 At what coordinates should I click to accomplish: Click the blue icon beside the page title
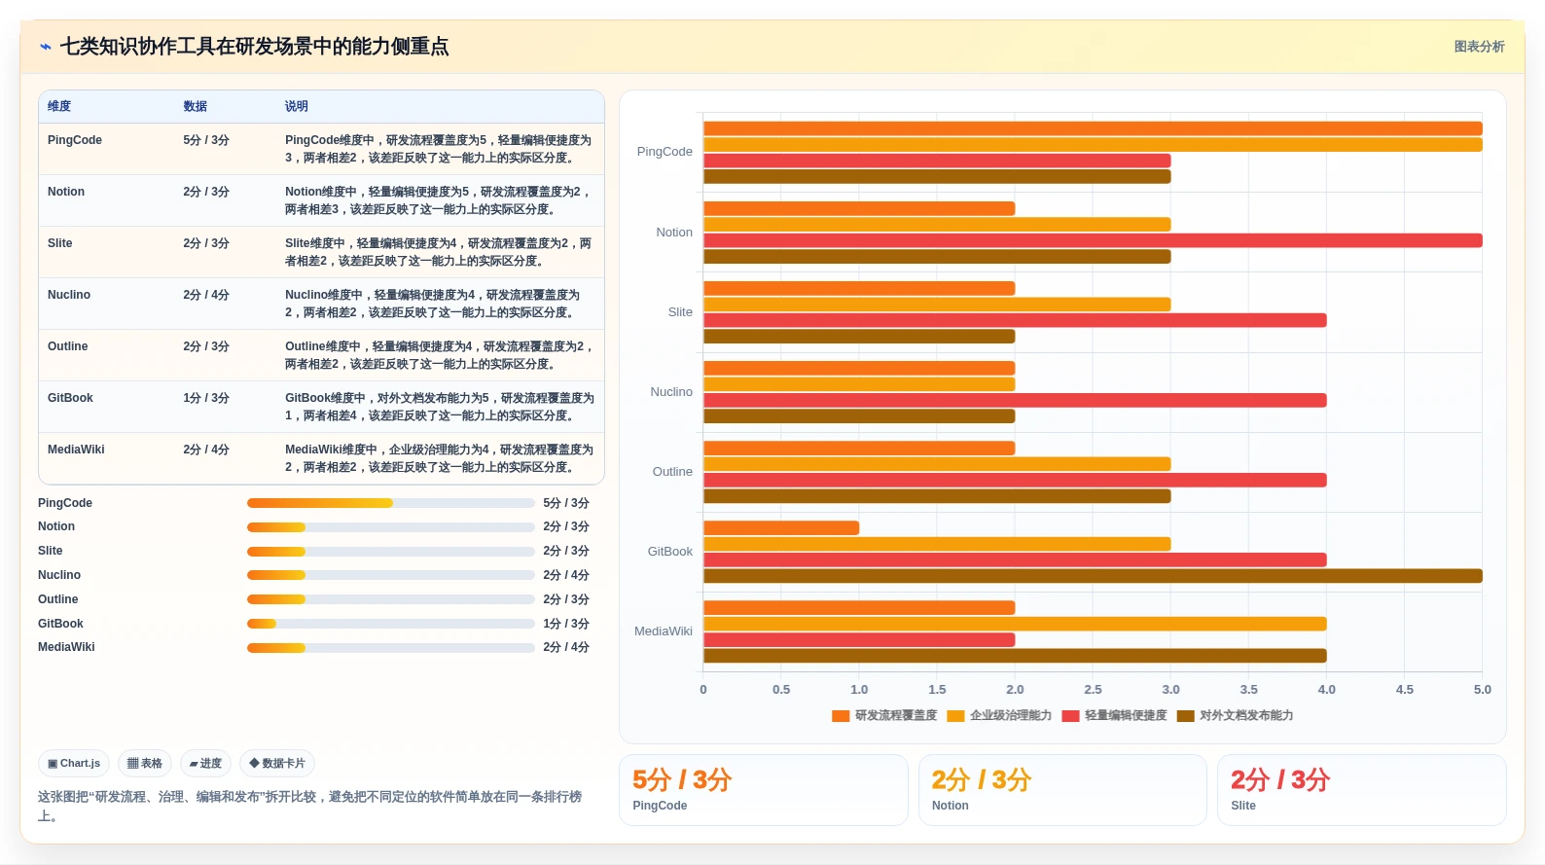tap(46, 47)
